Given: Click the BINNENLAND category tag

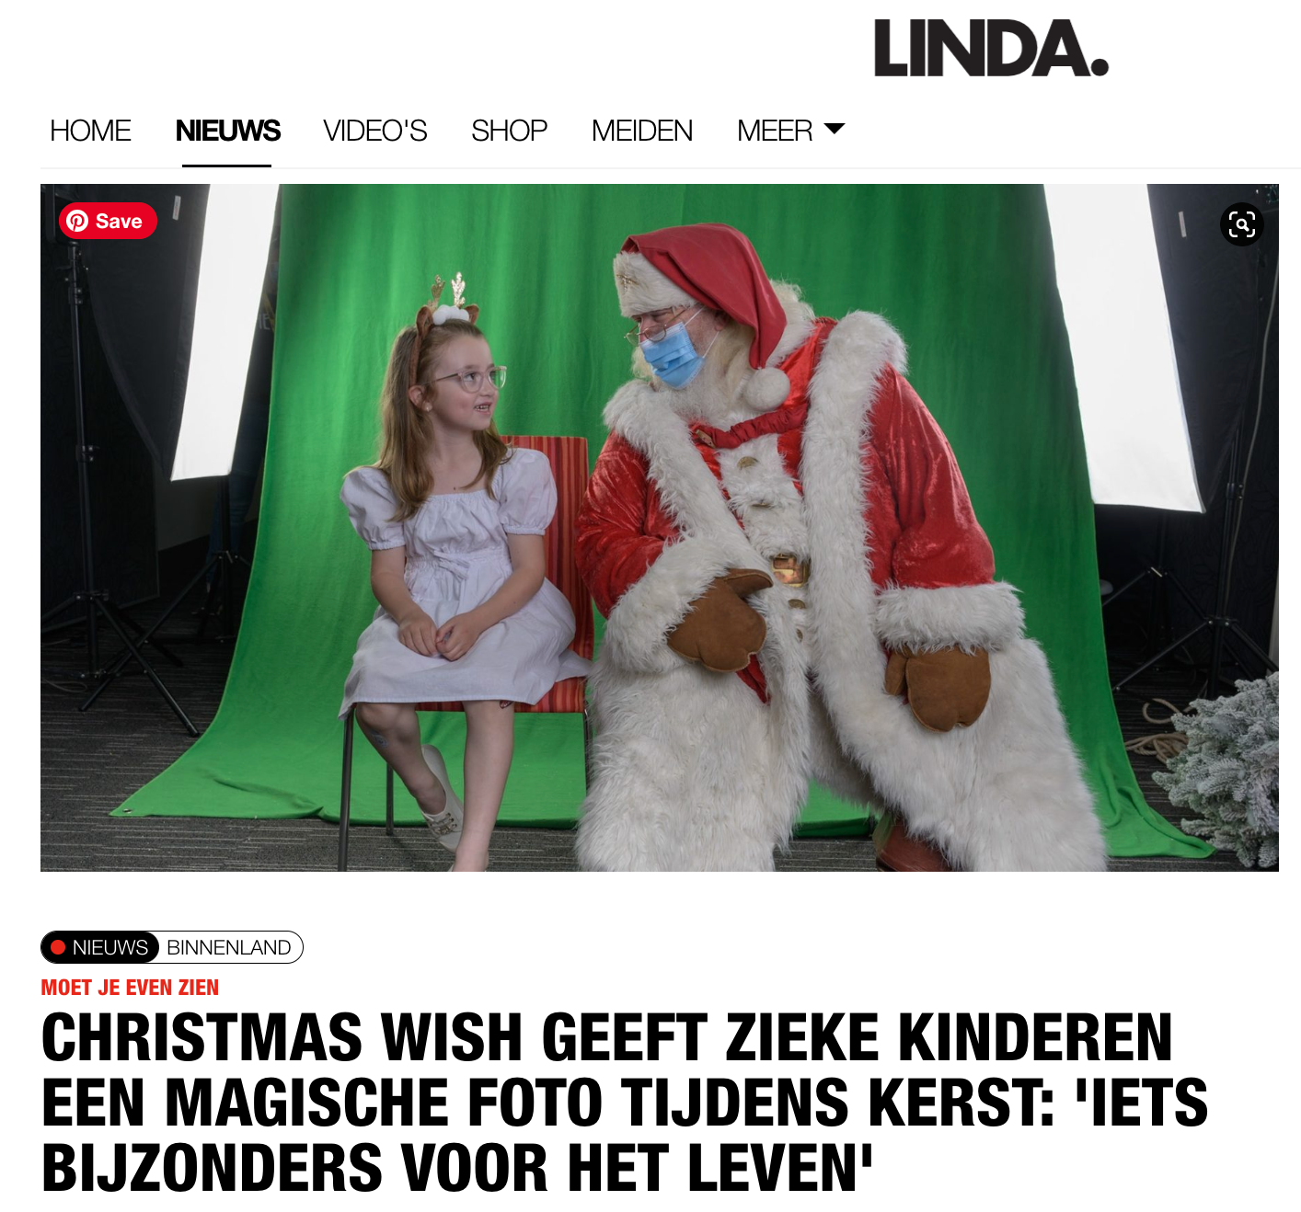Looking at the screenshot, I should [x=229, y=947].
